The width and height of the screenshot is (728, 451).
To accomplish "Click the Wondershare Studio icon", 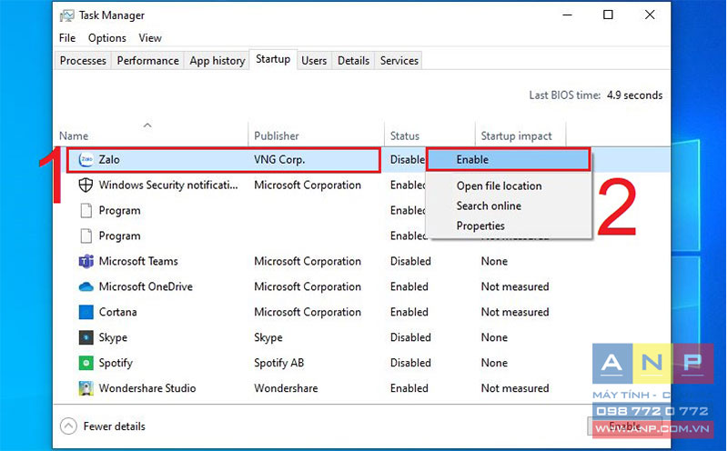I will 86,388.
